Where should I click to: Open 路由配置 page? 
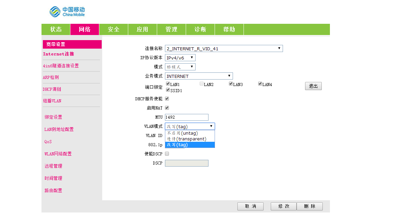[x=53, y=190]
